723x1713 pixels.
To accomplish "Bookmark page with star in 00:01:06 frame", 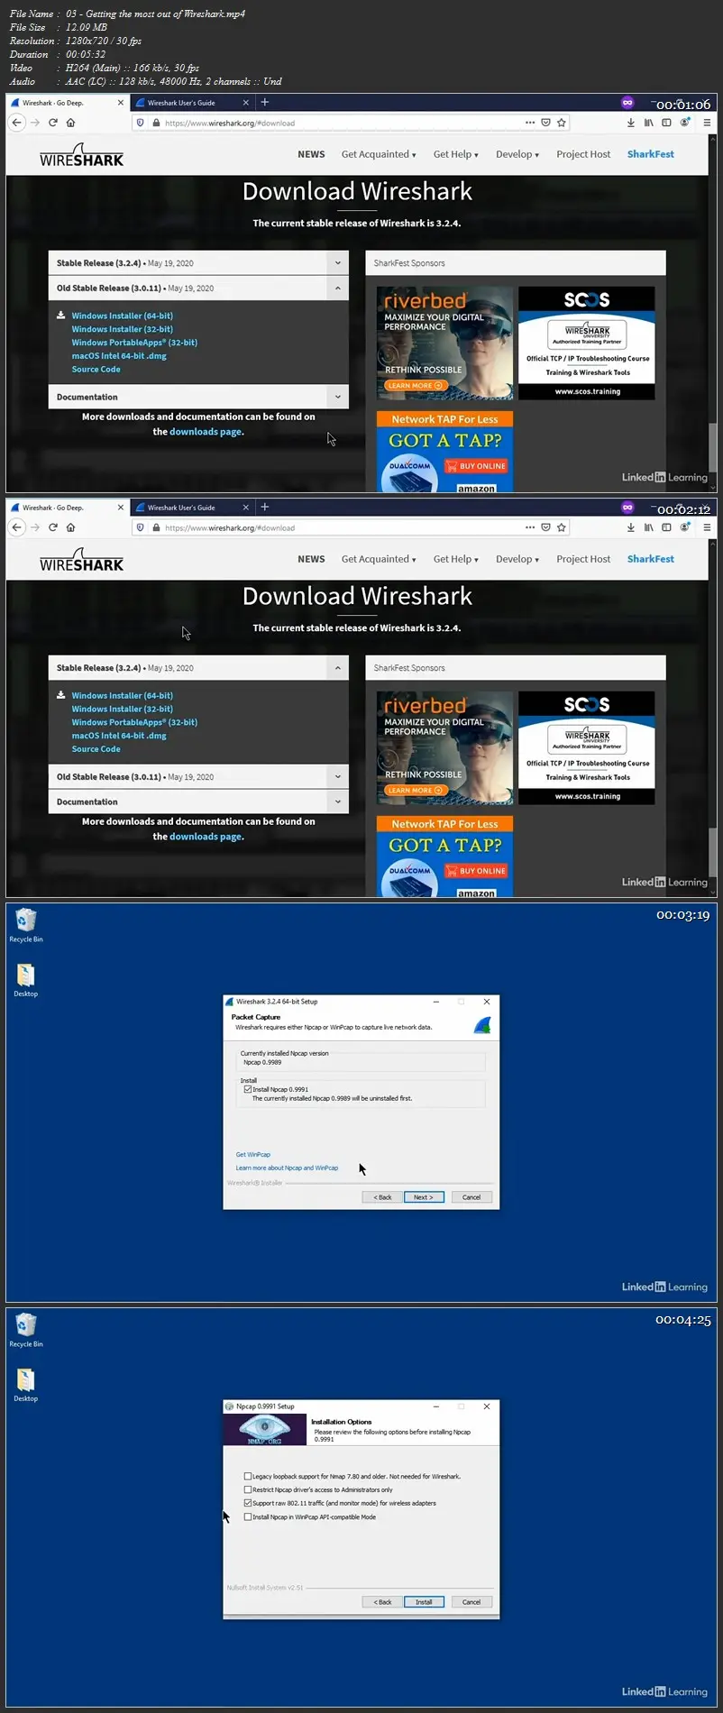I will click(x=562, y=123).
